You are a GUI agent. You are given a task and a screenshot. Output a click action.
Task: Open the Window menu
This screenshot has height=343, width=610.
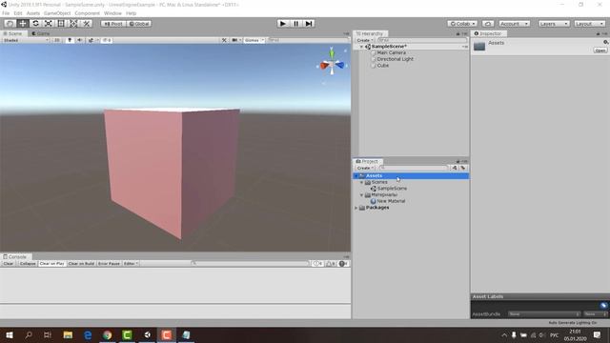112,13
